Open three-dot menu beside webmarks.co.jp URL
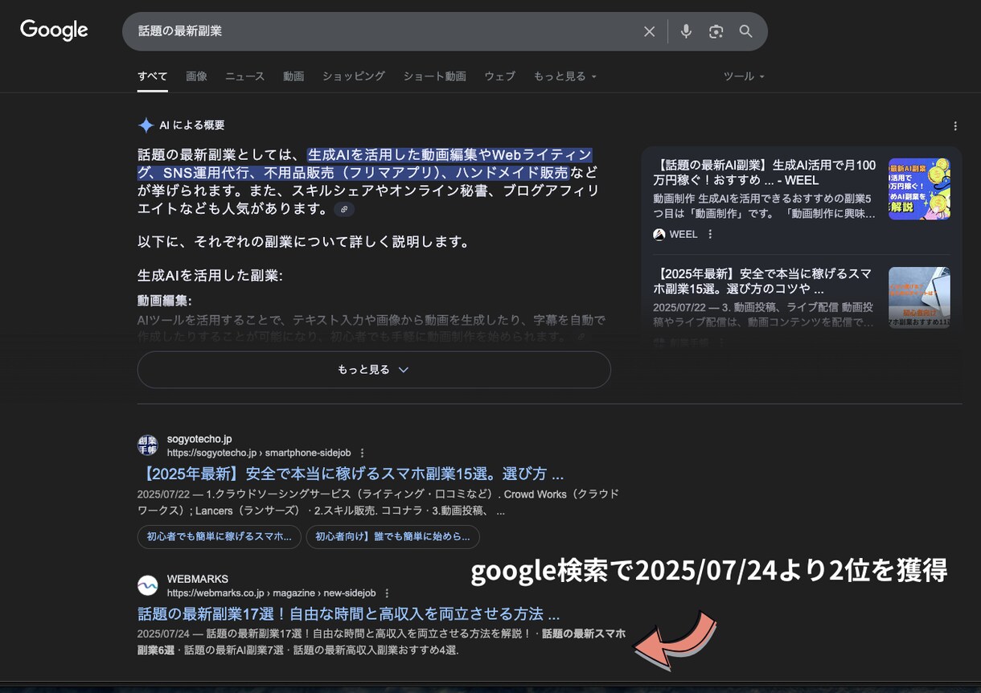 click(x=387, y=593)
